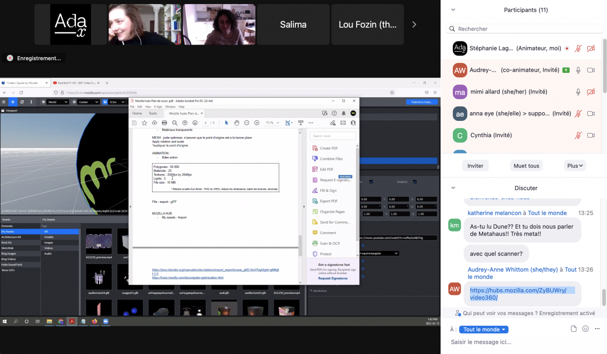Click Muet tous button

tap(526, 165)
